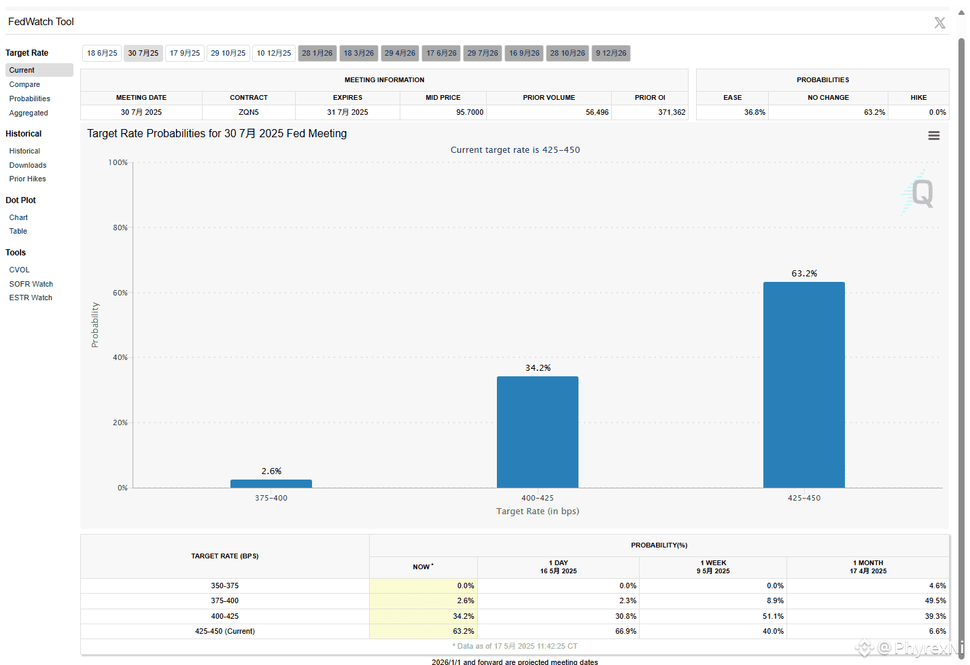Select the 17 9月25 meeting tab
This screenshot has width=970, height=665.
[185, 53]
